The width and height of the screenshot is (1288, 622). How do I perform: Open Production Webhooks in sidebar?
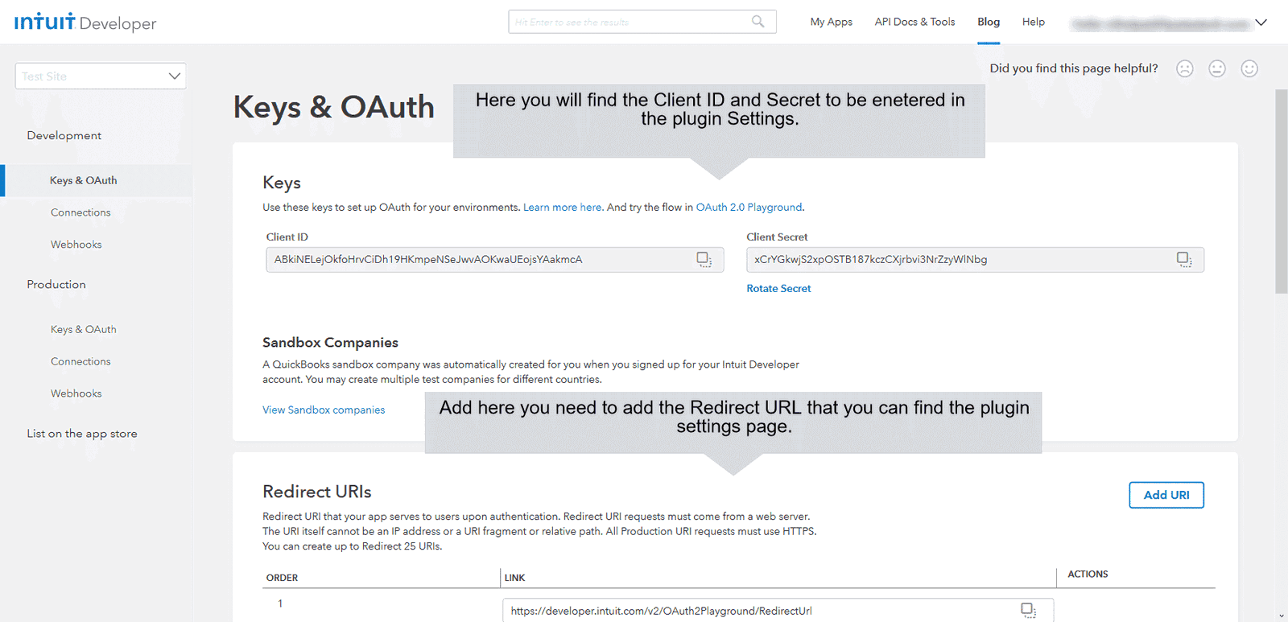(76, 393)
